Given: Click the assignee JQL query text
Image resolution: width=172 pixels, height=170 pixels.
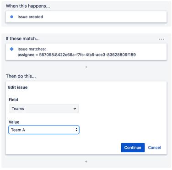Looking at the screenshot, I should (77, 55).
